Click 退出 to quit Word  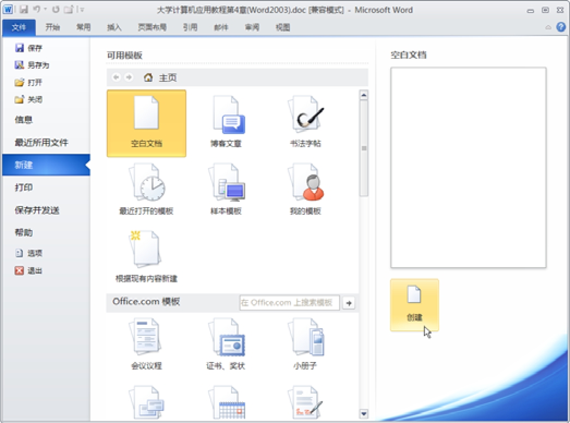pos(29,270)
